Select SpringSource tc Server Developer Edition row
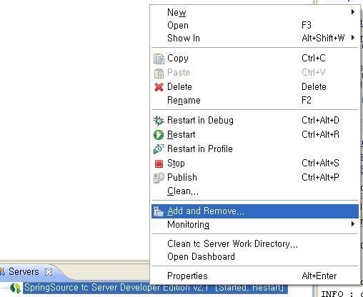 tap(155, 288)
